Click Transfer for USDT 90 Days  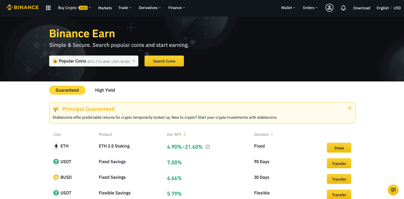pyautogui.click(x=339, y=163)
